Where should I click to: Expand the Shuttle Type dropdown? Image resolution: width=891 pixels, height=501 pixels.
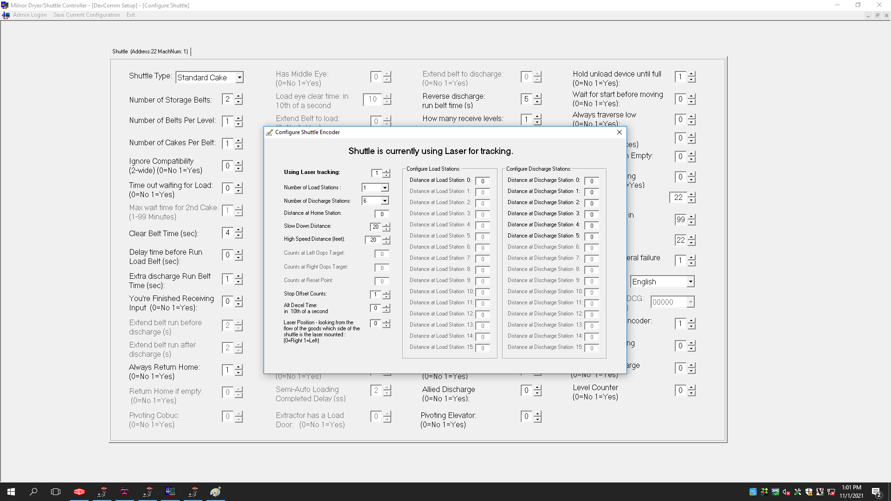[239, 77]
